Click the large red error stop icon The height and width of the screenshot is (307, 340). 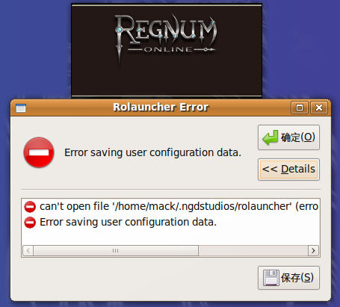[x=39, y=152]
